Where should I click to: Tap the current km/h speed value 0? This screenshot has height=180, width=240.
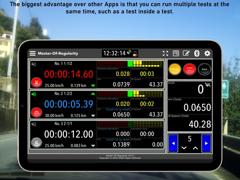[x=200, y=89]
